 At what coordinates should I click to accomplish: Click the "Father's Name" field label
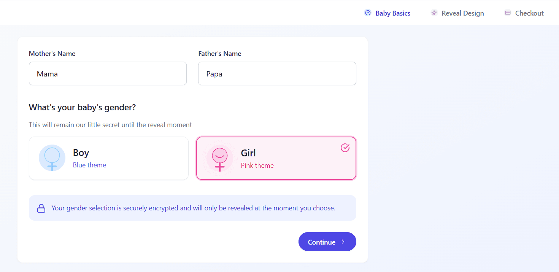[x=220, y=54]
